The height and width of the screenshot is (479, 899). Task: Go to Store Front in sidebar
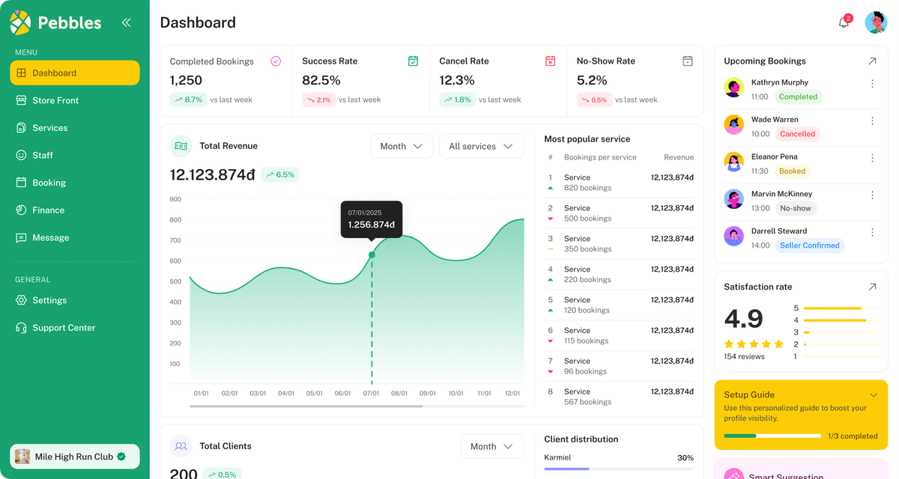[55, 100]
